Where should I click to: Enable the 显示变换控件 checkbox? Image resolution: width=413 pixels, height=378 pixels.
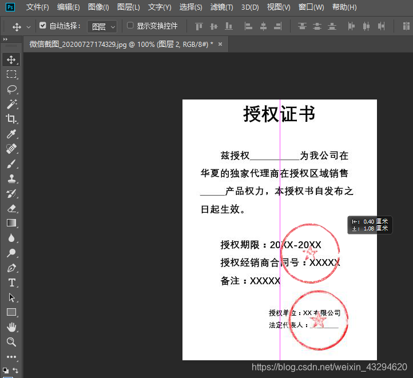[130, 25]
